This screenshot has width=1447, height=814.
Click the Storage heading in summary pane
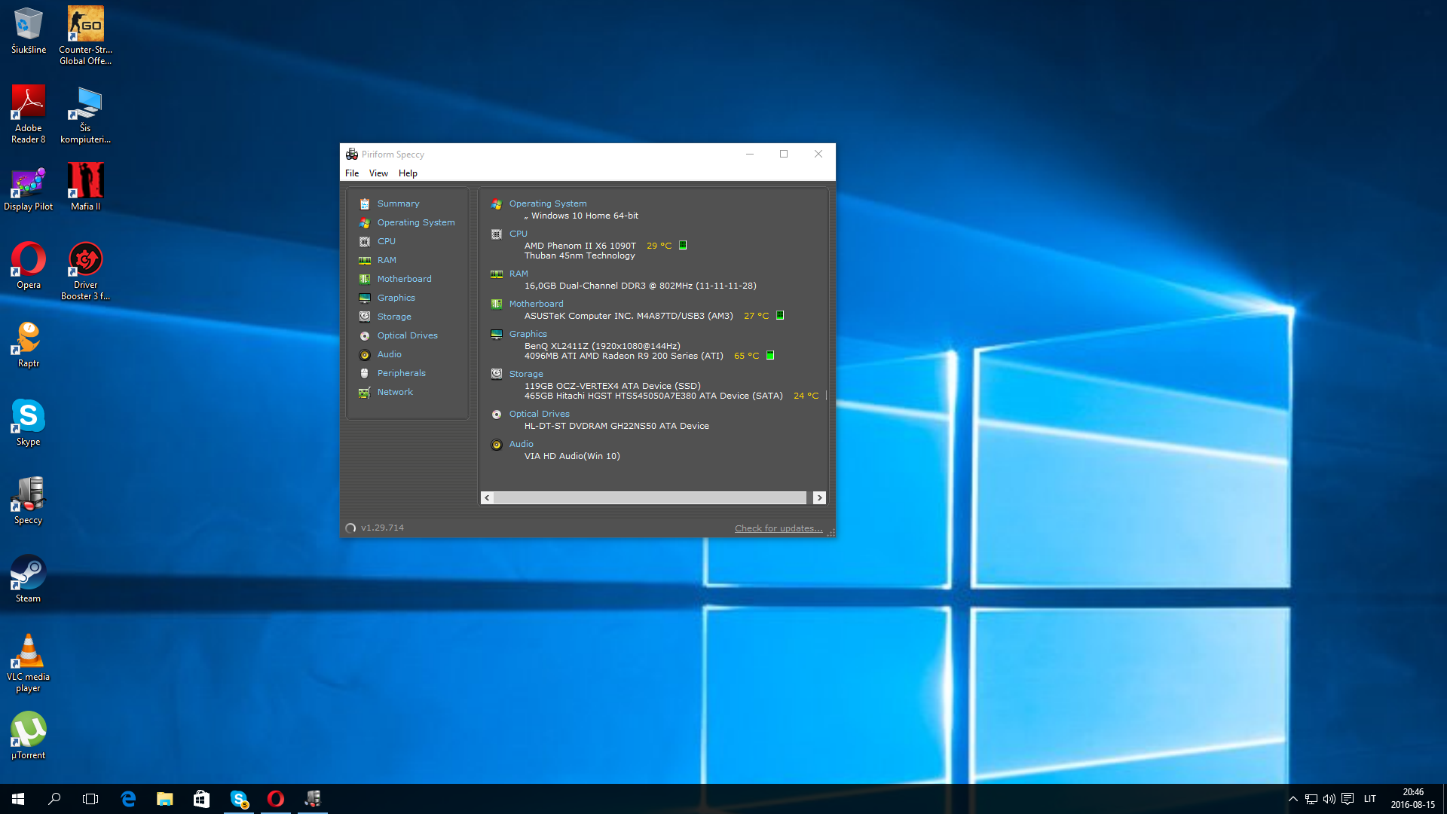point(526,374)
